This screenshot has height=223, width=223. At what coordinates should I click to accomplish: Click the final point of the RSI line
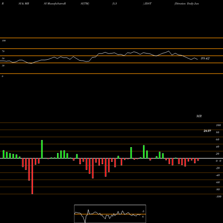pos(198,60)
